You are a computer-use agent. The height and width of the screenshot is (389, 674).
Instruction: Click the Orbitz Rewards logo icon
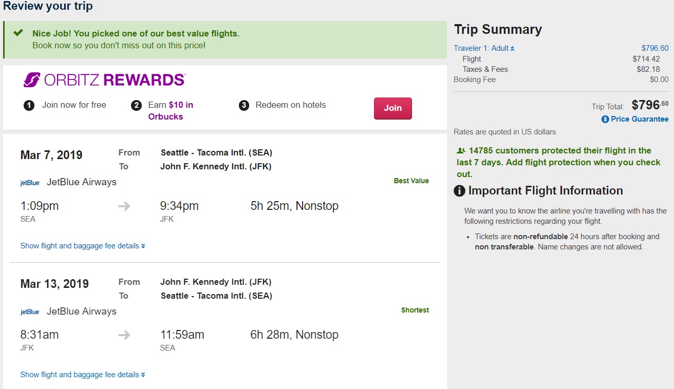(31, 80)
